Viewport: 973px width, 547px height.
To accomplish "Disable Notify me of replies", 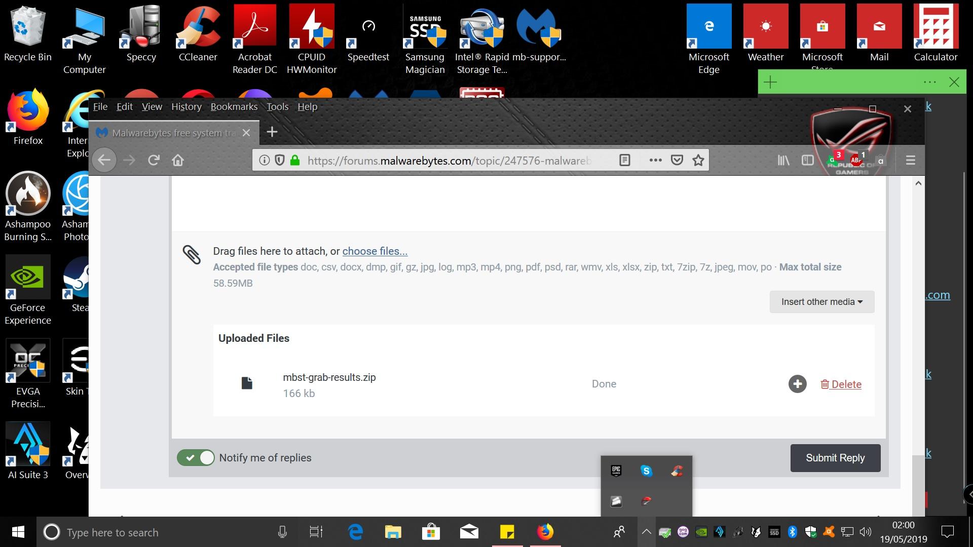I will click(195, 457).
